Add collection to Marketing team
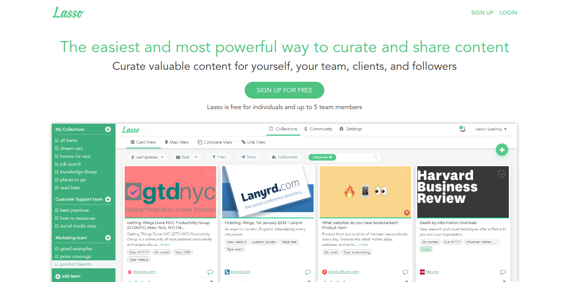Screen dimensions: 569x282 108,238
